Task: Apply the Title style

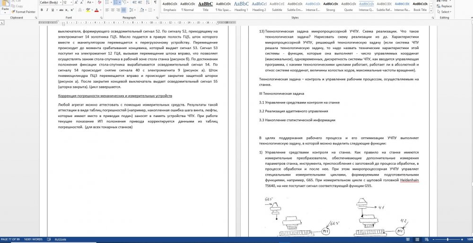Action: [x=205, y=7]
